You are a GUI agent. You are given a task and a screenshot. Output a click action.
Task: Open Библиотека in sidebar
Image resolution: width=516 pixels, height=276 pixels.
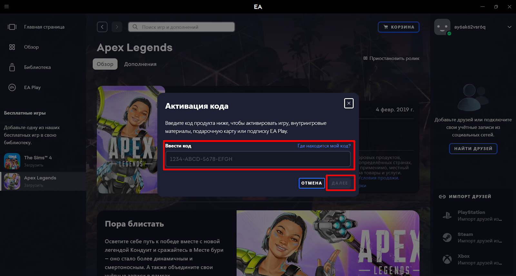(x=37, y=67)
